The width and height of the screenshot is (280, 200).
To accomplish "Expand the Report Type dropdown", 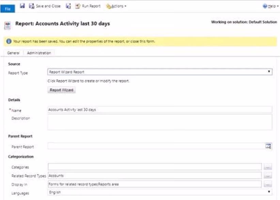I will pos(159,72).
